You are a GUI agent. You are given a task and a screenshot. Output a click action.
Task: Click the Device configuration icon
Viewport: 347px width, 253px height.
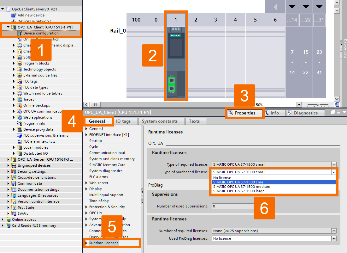click(20, 33)
